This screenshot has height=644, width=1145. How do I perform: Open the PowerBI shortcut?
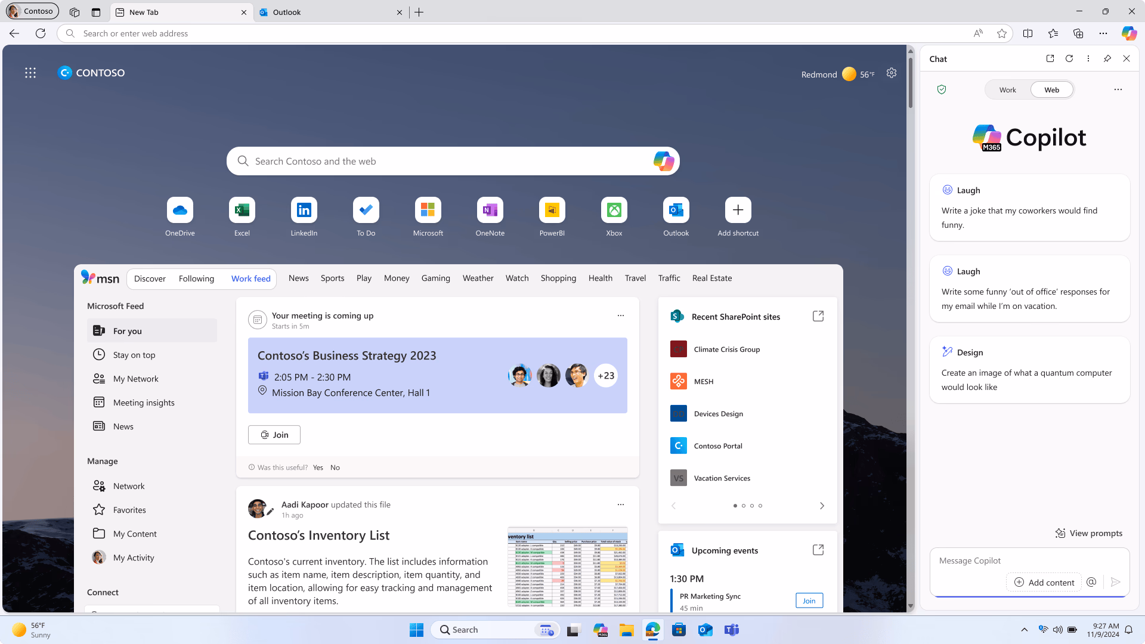tap(552, 210)
